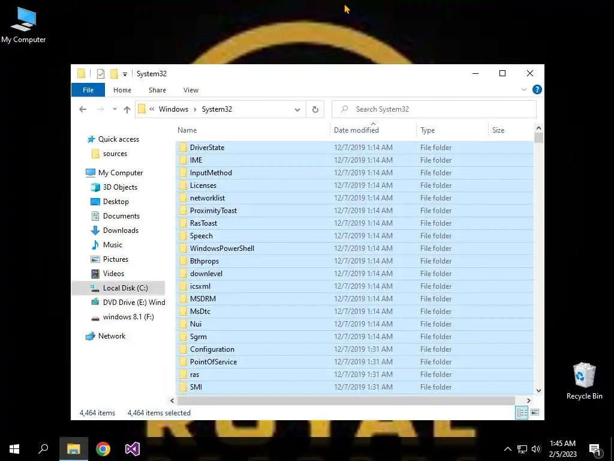The height and width of the screenshot is (461, 614).
Task: Click horizontal scrollbar left arrow
Action: 172,400
